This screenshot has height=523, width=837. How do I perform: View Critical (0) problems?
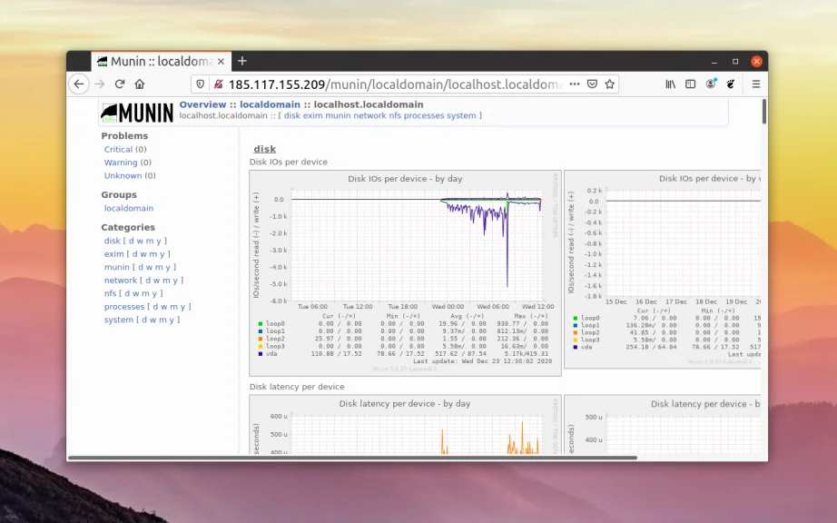[123, 149]
